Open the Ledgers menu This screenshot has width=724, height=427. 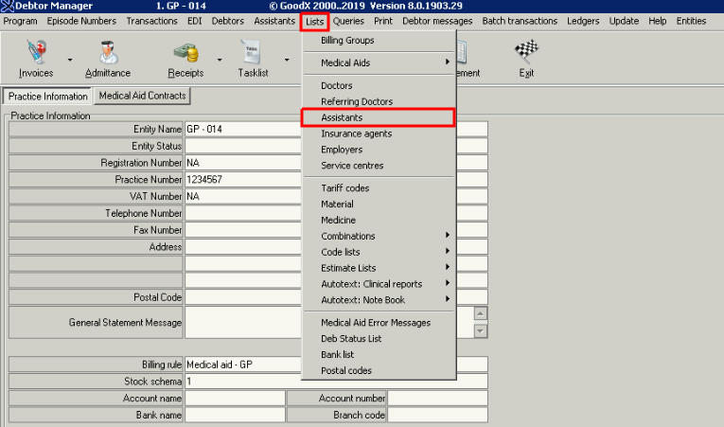coord(583,21)
